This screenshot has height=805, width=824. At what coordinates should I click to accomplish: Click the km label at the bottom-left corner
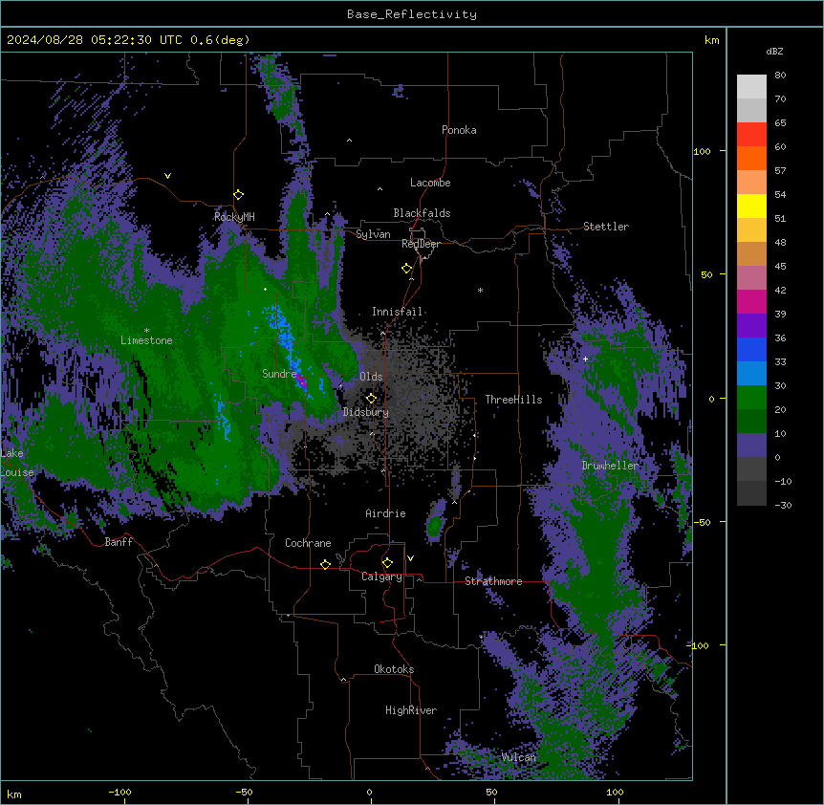tap(14, 794)
